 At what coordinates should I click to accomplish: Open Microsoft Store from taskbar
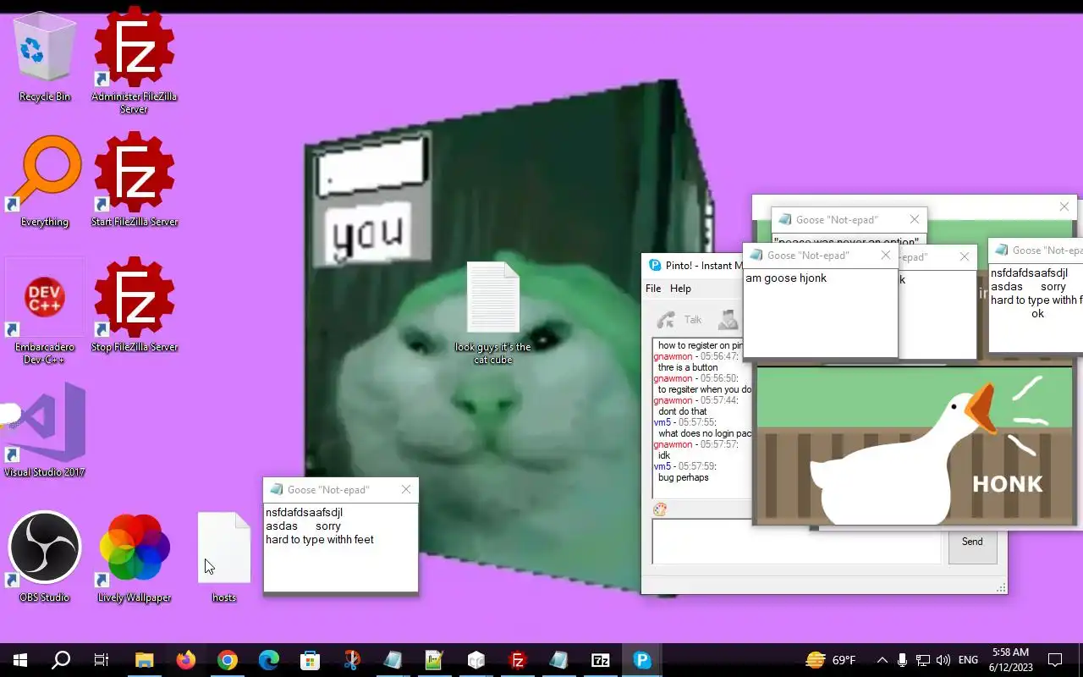pyautogui.click(x=311, y=660)
